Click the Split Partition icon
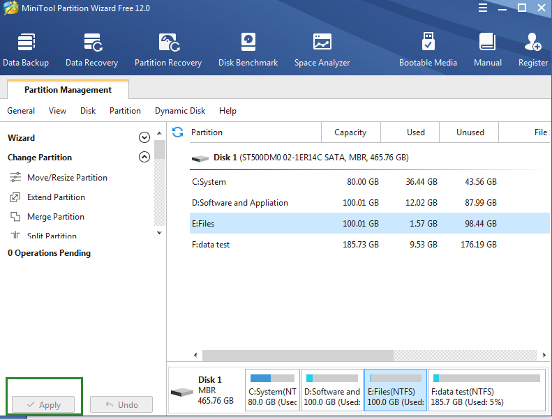Viewport: 552px width, 419px height. pyautogui.click(x=15, y=235)
